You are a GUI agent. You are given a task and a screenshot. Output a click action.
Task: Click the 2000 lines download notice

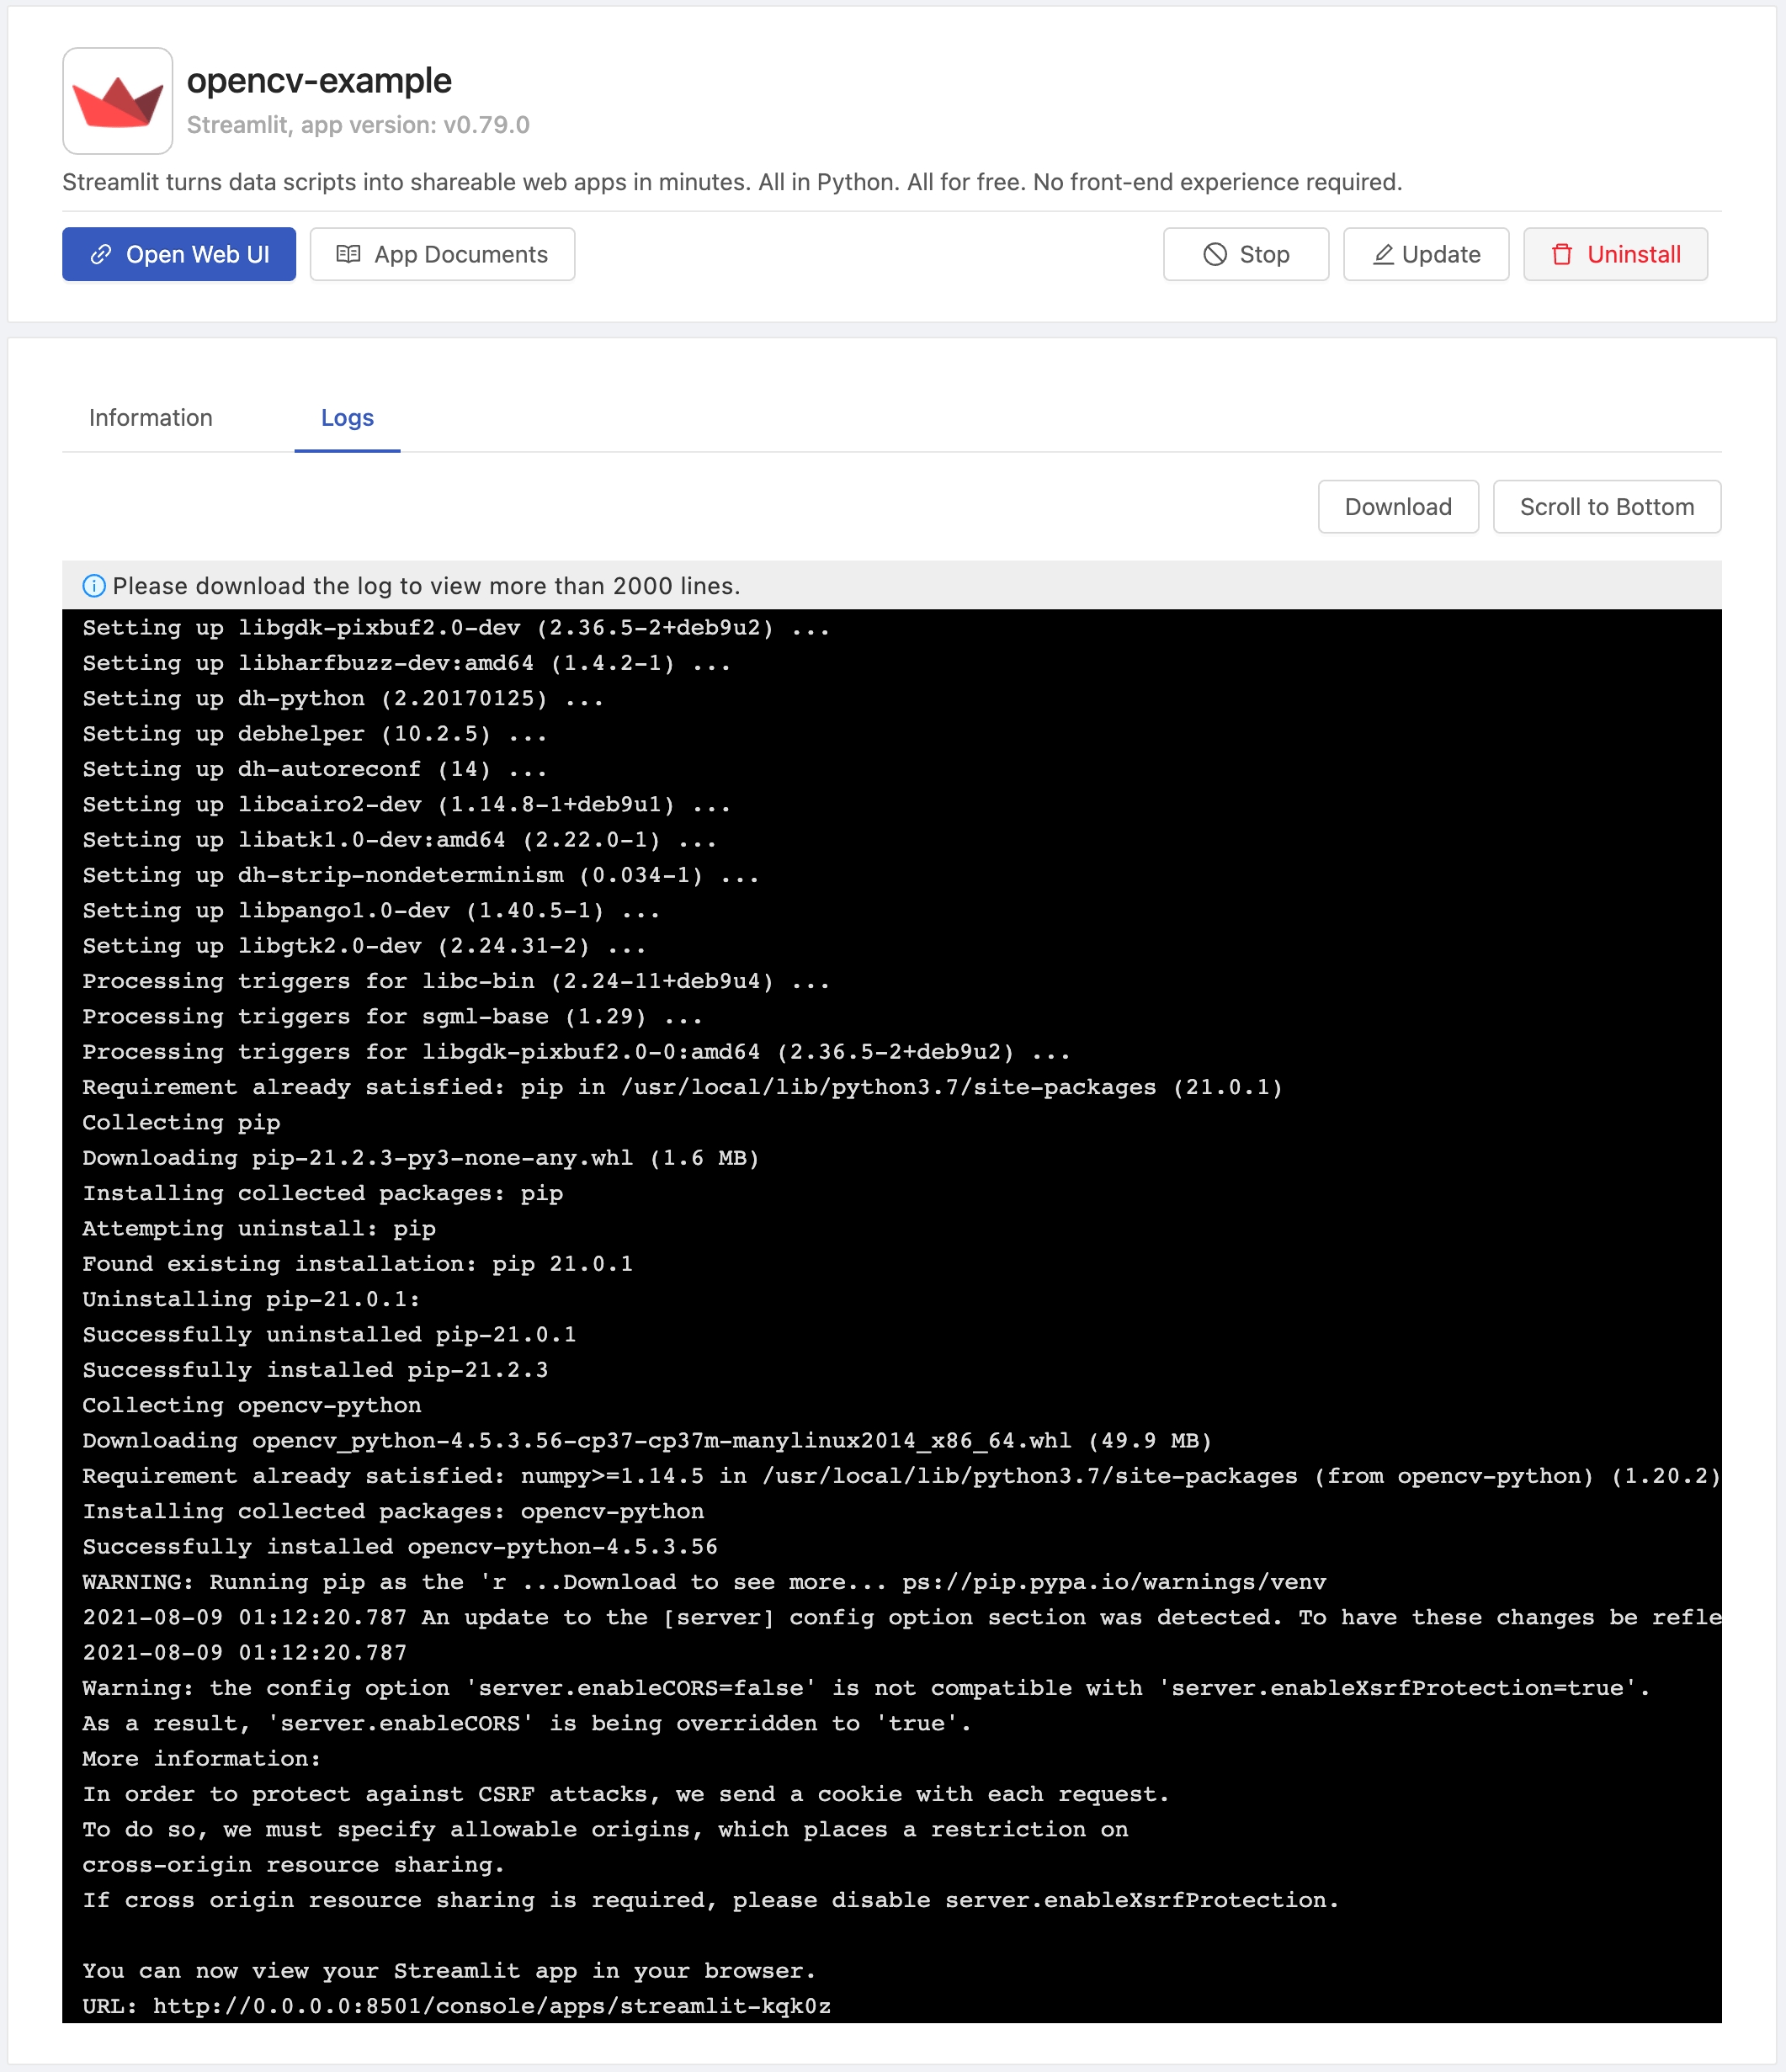tap(426, 586)
